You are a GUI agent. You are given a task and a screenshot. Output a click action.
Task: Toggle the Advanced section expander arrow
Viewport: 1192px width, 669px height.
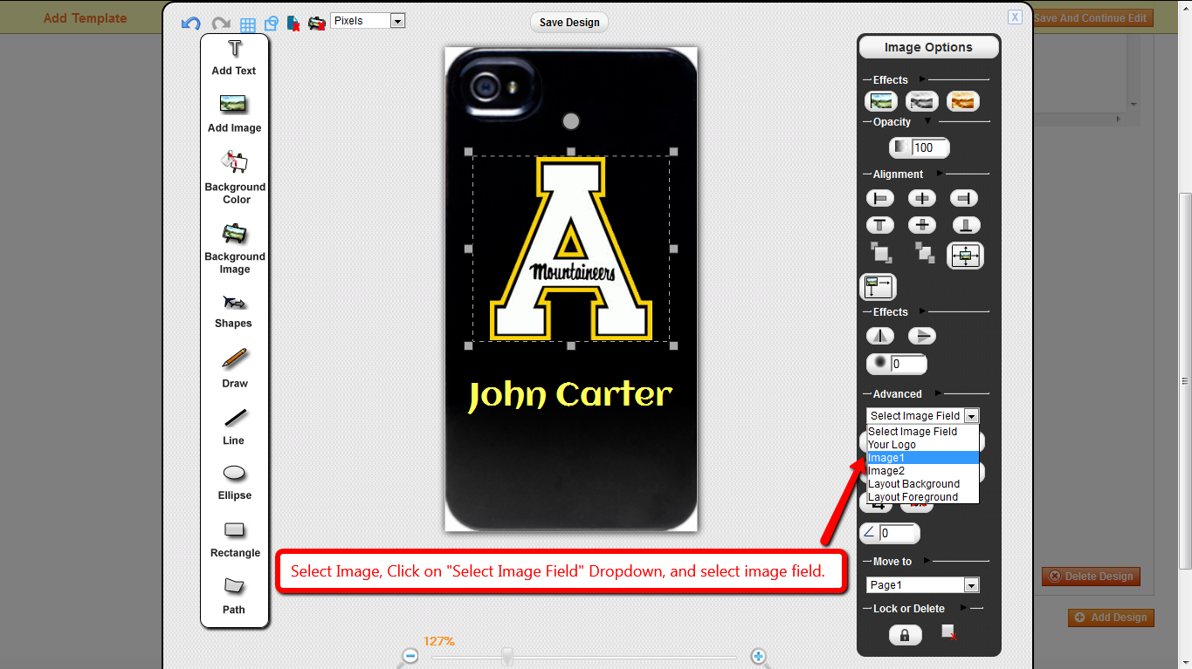pyautogui.click(x=939, y=393)
